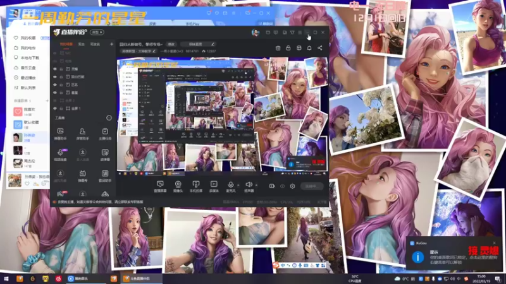Add a 多媒体 media source
This screenshot has height=284, width=506.
click(x=214, y=186)
